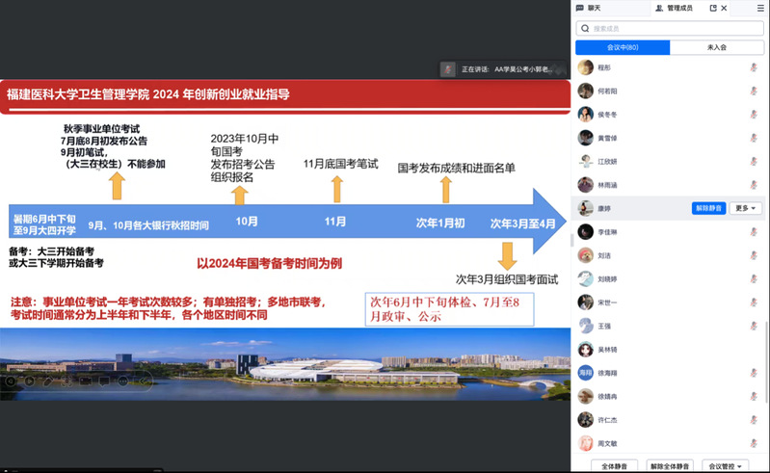Open the hamburger menu in panel header
770x473 pixels.
(x=758, y=8)
